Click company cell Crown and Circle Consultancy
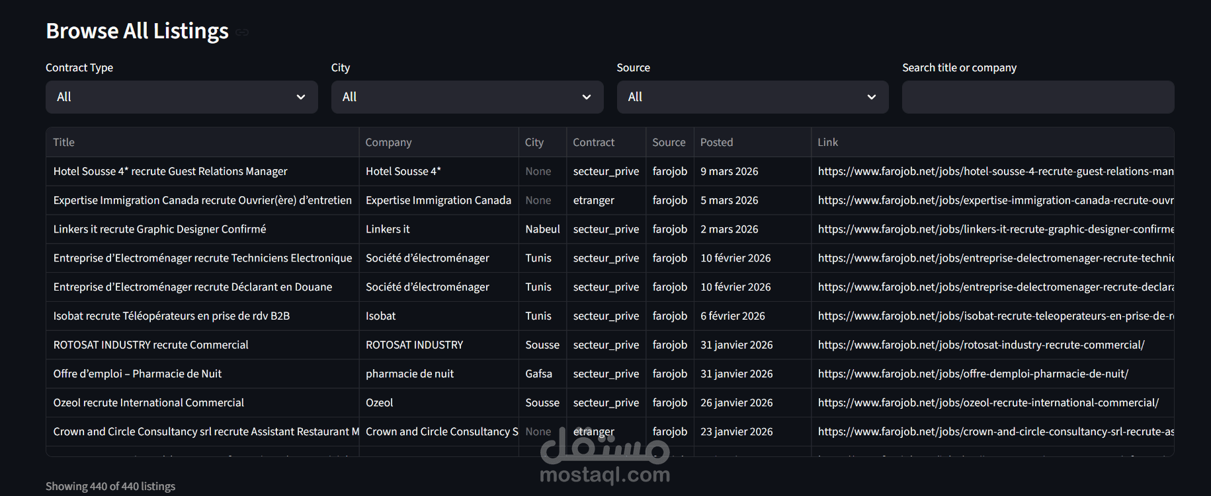This screenshot has width=1211, height=496. tap(438, 431)
